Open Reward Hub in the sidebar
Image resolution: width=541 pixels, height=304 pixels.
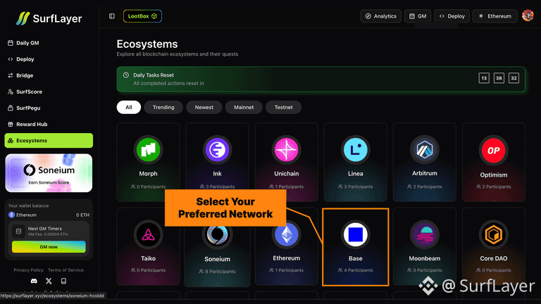(49, 124)
